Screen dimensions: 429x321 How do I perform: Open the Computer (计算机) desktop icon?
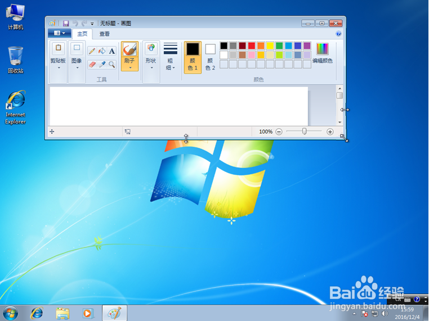coord(15,16)
